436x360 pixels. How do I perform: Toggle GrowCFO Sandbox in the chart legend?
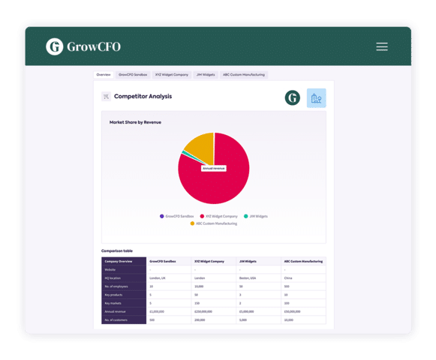pyautogui.click(x=177, y=216)
